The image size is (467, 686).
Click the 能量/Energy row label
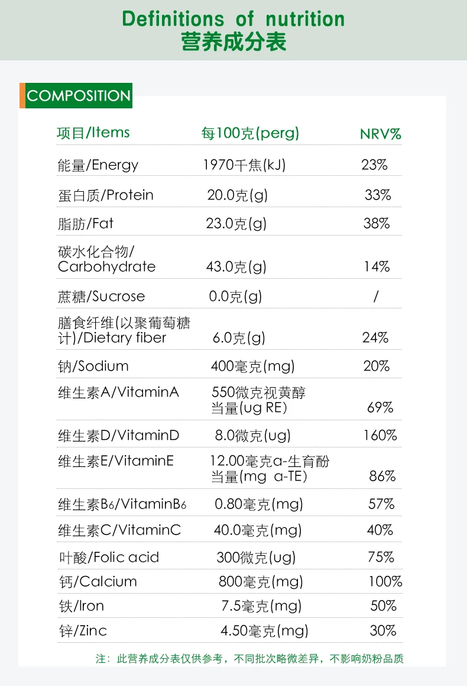98,165
